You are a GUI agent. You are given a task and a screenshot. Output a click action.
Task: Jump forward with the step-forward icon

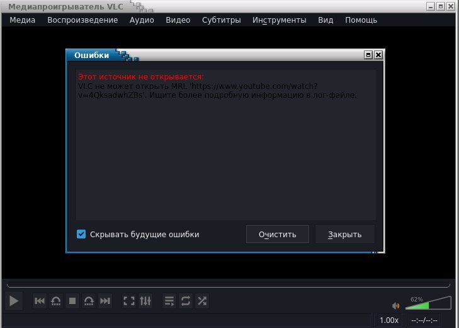pos(89,301)
